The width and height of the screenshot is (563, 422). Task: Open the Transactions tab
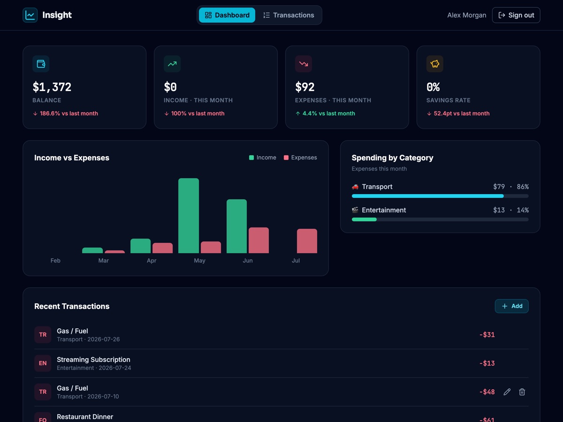click(x=289, y=15)
